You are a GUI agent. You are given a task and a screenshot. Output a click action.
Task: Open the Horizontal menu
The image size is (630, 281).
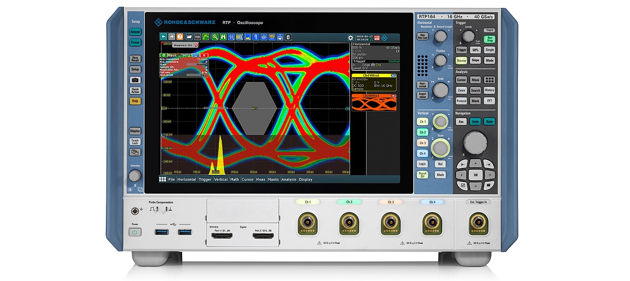point(187,179)
